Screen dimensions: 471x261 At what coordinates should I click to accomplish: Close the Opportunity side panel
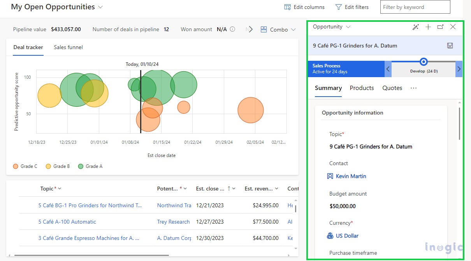coord(453,27)
